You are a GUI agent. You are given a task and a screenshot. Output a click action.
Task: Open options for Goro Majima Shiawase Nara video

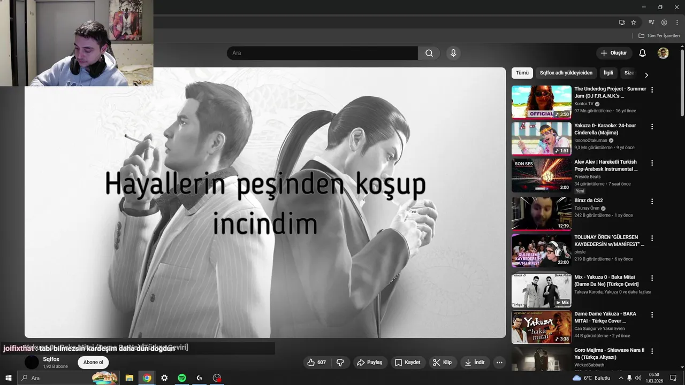point(652,351)
